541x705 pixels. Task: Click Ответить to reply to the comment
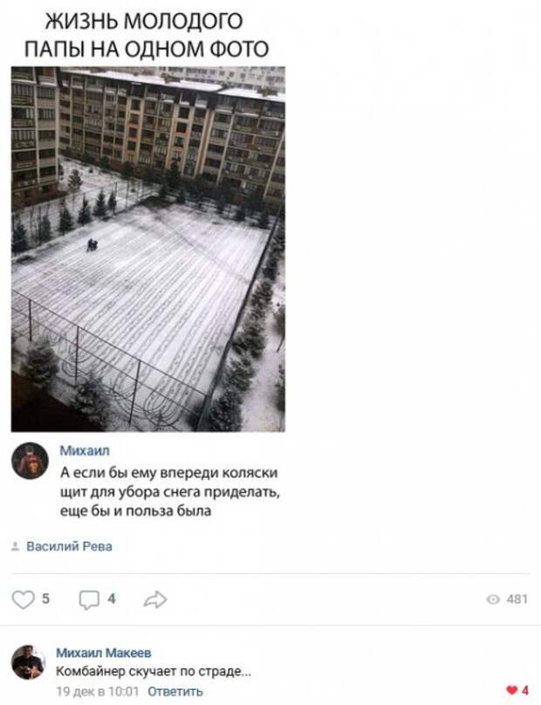(175, 691)
